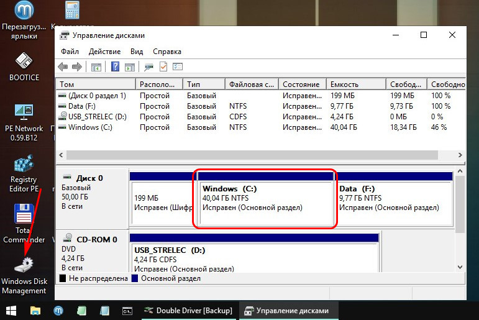Click the right arrow of horizontal scrollbar

[460, 155]
